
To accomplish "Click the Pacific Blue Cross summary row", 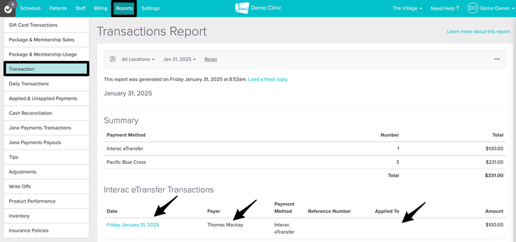I will pos(305,162).
